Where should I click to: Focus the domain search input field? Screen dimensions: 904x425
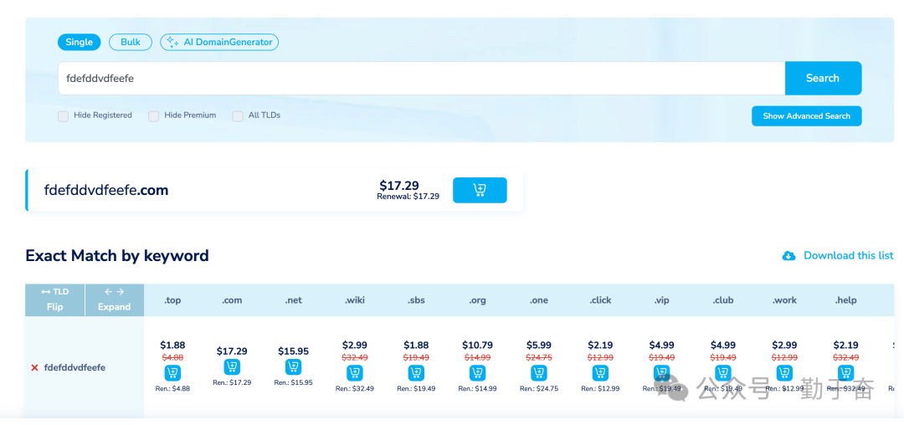(421, 79)
